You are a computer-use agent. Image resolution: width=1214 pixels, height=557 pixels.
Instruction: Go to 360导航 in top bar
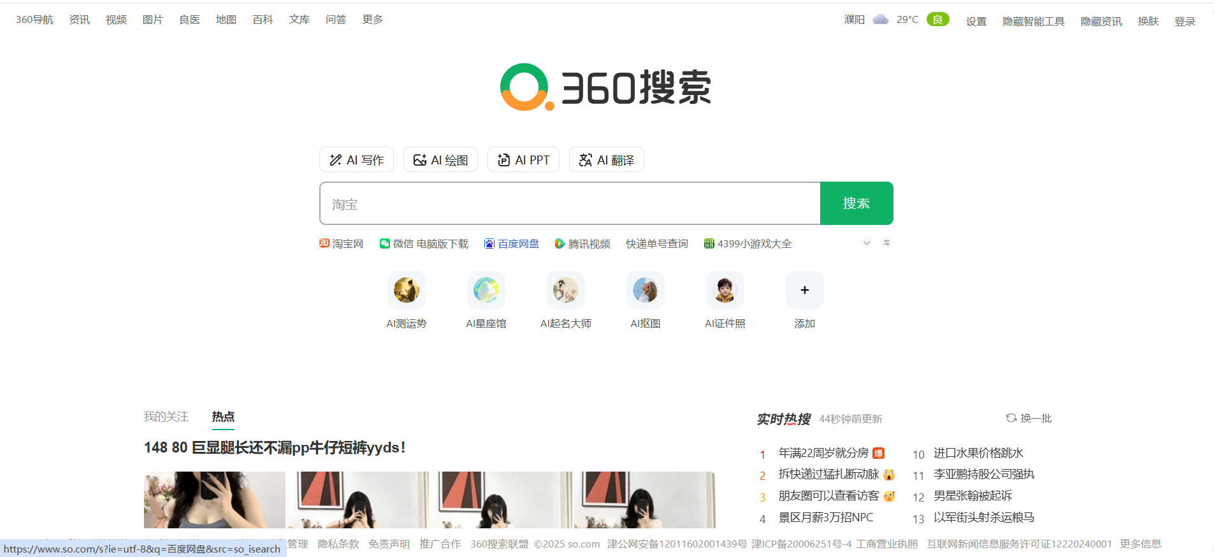(34, 20)
